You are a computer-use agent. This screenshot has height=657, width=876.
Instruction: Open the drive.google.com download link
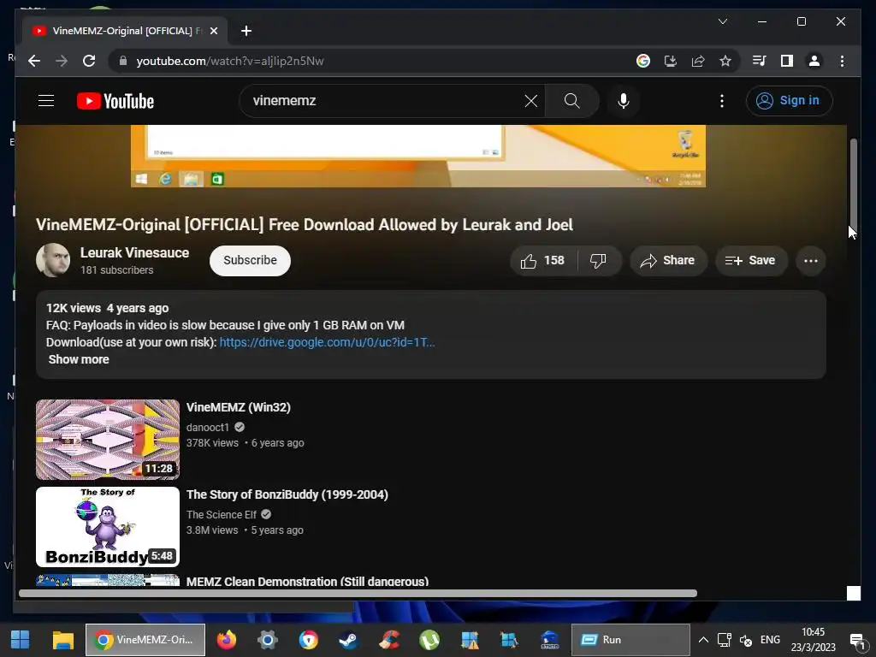coord(327,342)
